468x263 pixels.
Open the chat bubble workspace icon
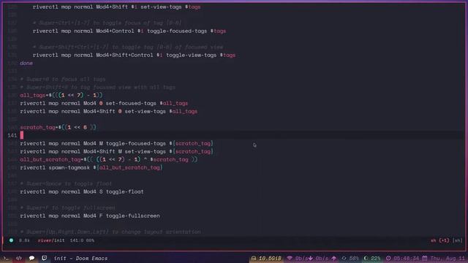coord(31,258)
